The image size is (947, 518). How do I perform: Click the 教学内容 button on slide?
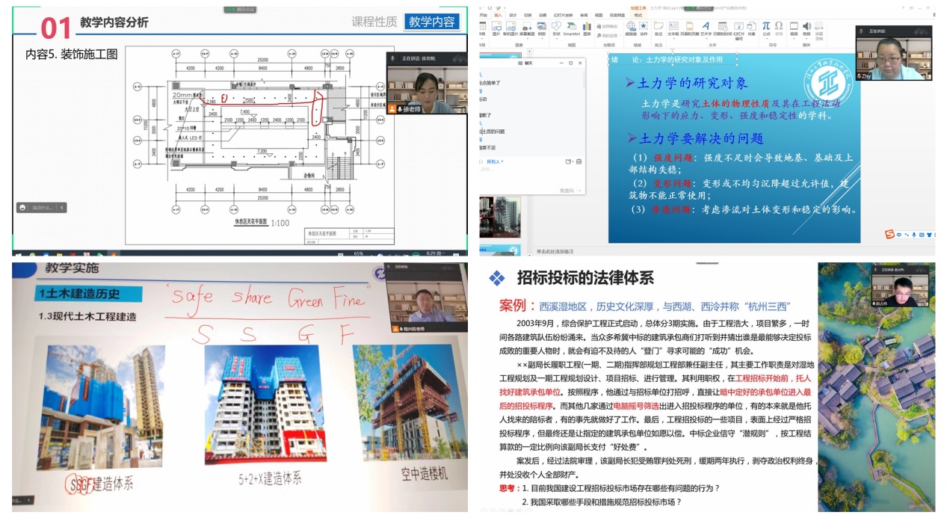click(431, 22)
